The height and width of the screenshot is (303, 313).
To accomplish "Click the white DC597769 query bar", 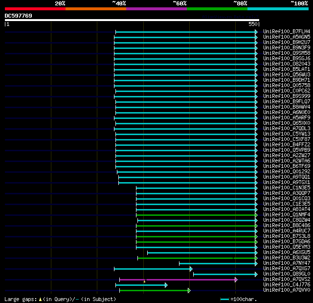I will (x=132, y=20).
